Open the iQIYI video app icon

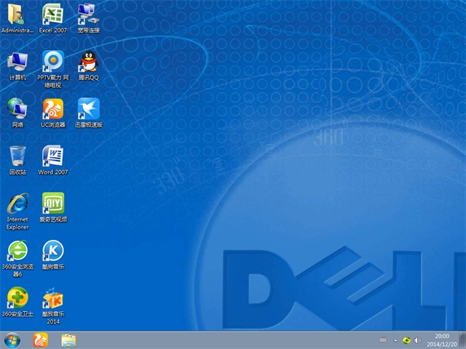[x=52, y=203]
